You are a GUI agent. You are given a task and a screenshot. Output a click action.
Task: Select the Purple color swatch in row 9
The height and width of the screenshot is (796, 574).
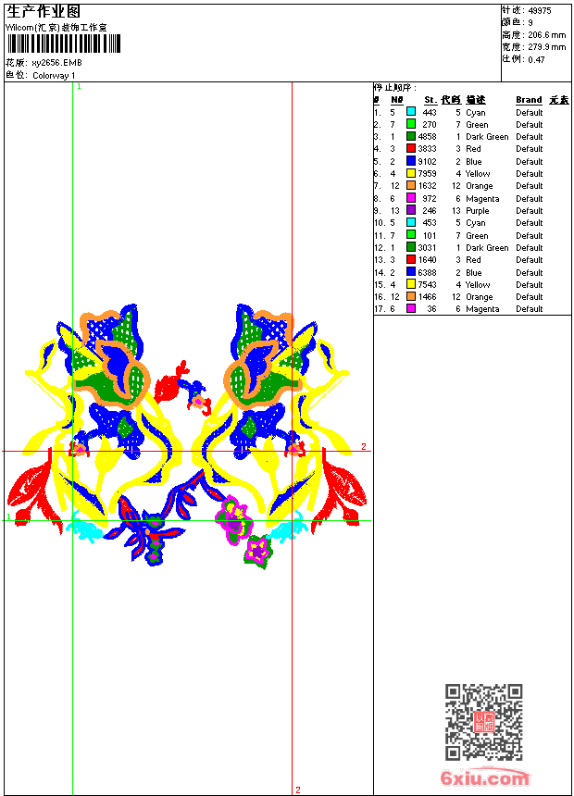point(411,210)
